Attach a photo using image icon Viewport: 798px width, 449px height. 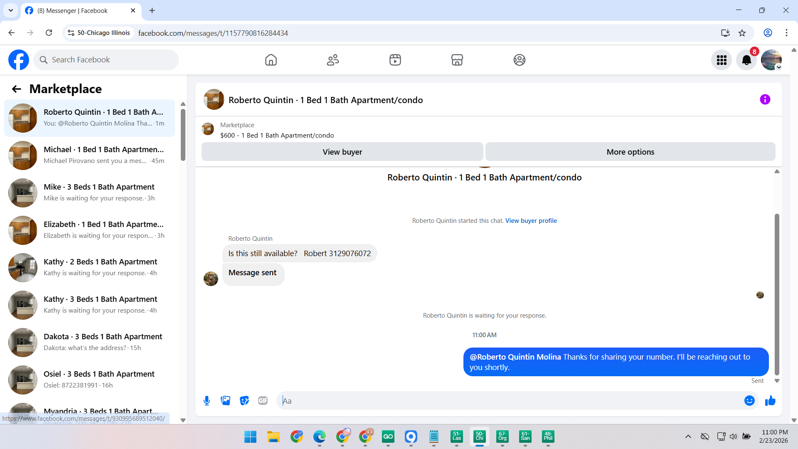click(x=225, y=401)
